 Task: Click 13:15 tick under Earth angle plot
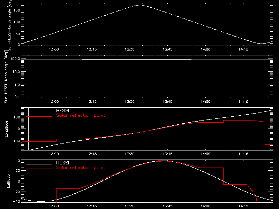click(x=92, y=49)
